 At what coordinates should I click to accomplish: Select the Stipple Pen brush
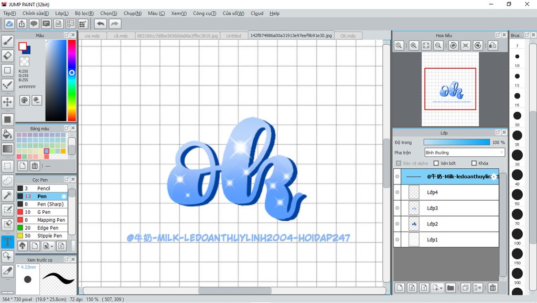(x=42, y=235)
